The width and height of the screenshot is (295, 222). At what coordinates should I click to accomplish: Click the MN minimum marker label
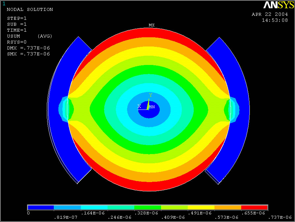[152, 107]
